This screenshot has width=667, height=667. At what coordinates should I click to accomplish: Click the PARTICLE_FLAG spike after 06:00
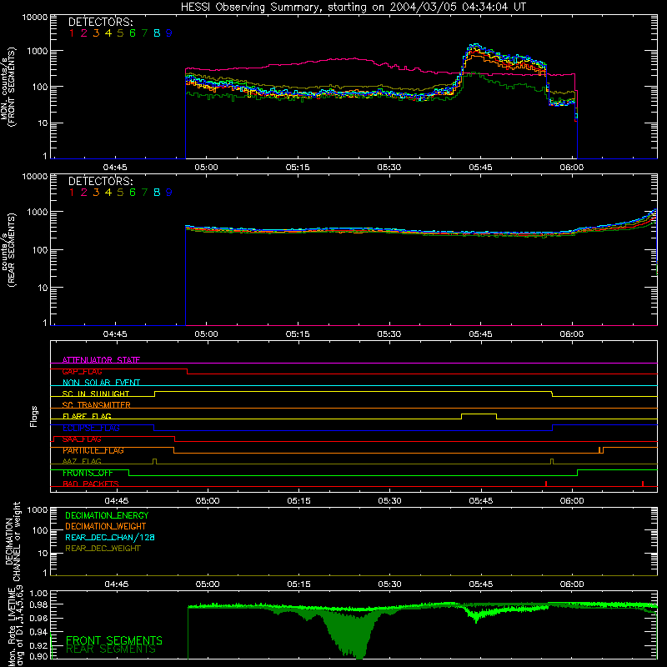coord(599,450)
